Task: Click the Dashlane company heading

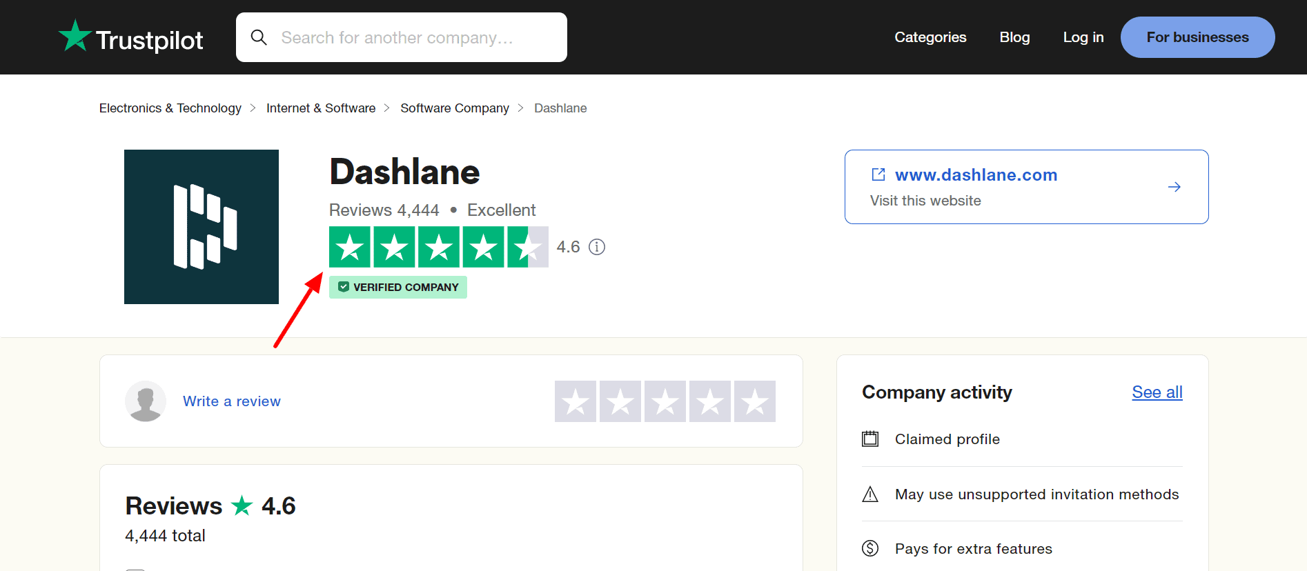Action: 404,172
